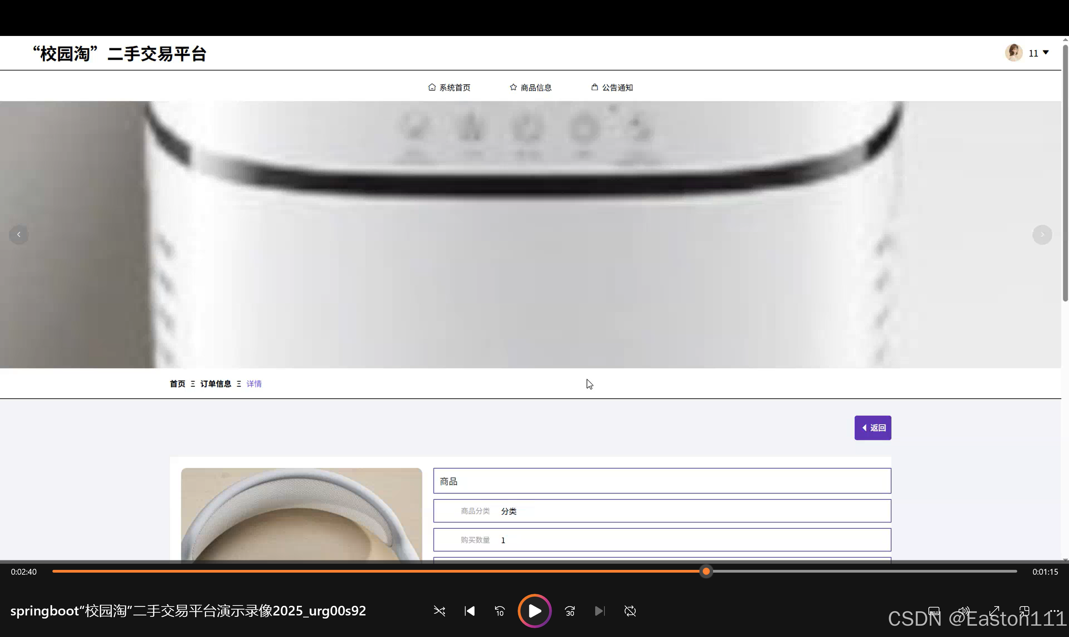This screenshot has height=637, width=1069.
Task: Show the next carousel banner
Action: (1042, 234)
